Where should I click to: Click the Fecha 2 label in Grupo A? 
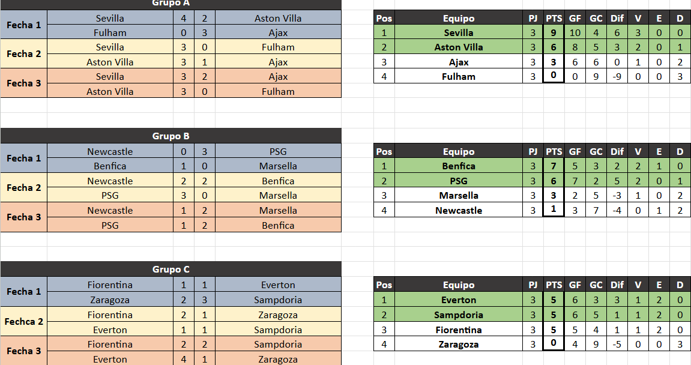coord(23,54)
